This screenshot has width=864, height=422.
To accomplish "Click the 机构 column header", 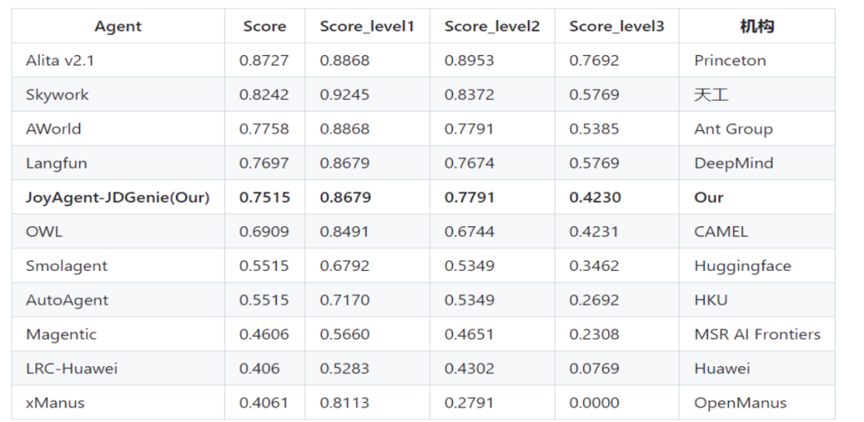I will pos(757,26).
